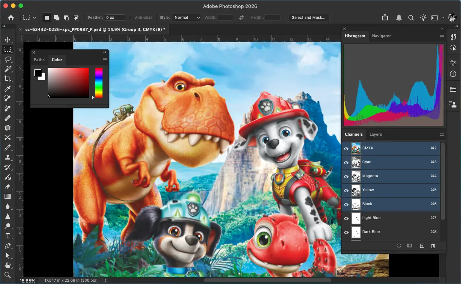Switch to the Navigator tab
This screenshot has height=284, width=461.
point(381,36)
